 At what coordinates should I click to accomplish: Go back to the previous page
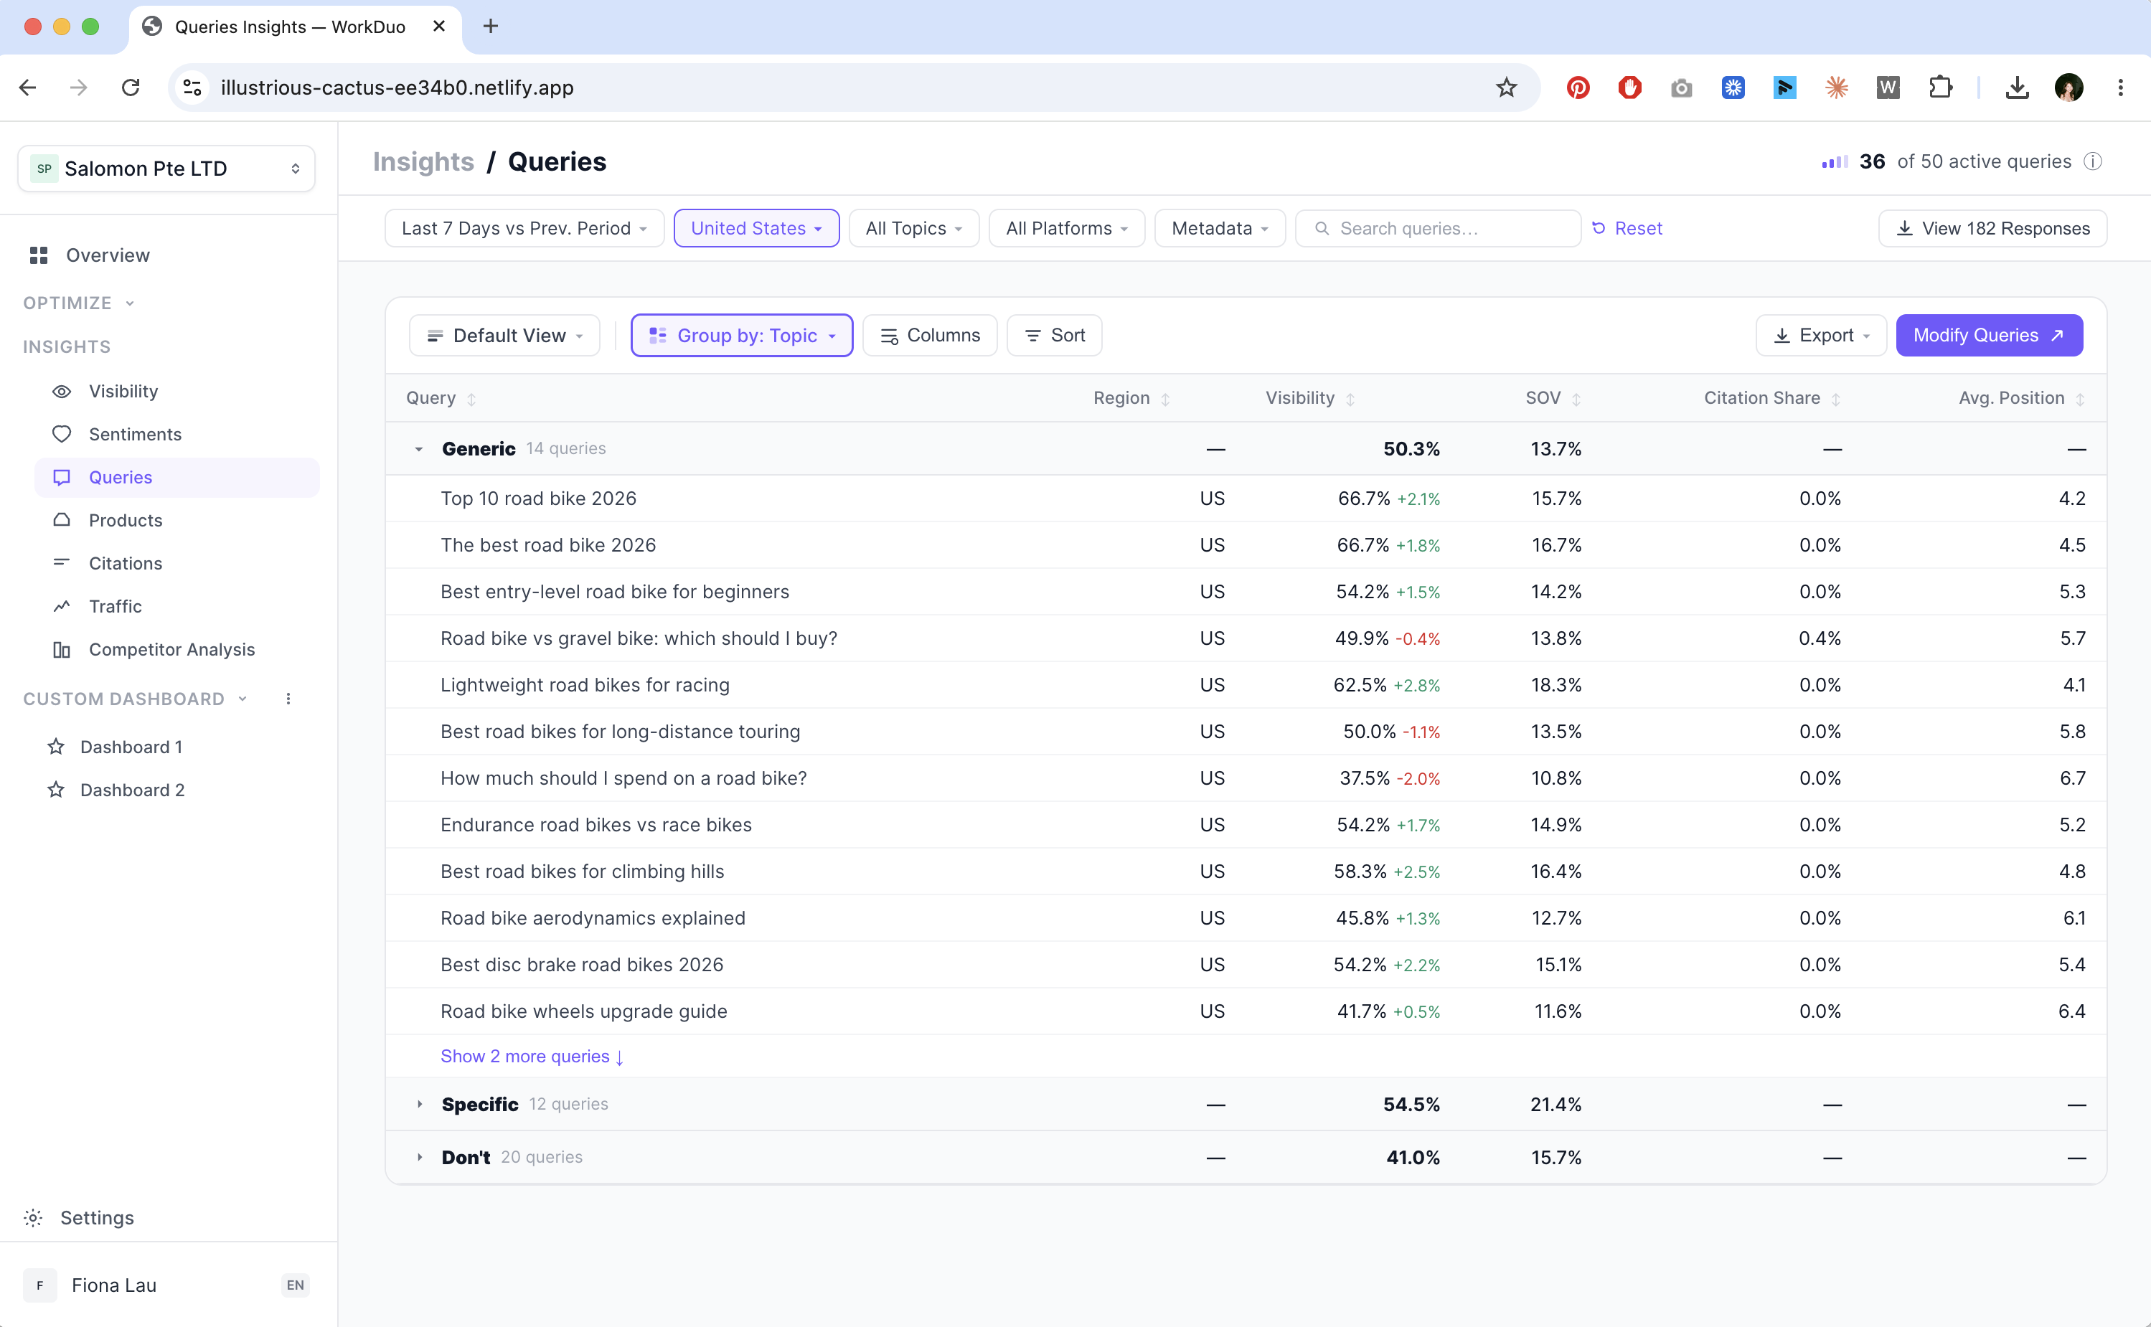point(28,88)
